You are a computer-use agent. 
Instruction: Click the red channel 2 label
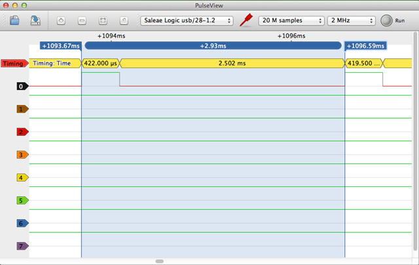point(22,132)
